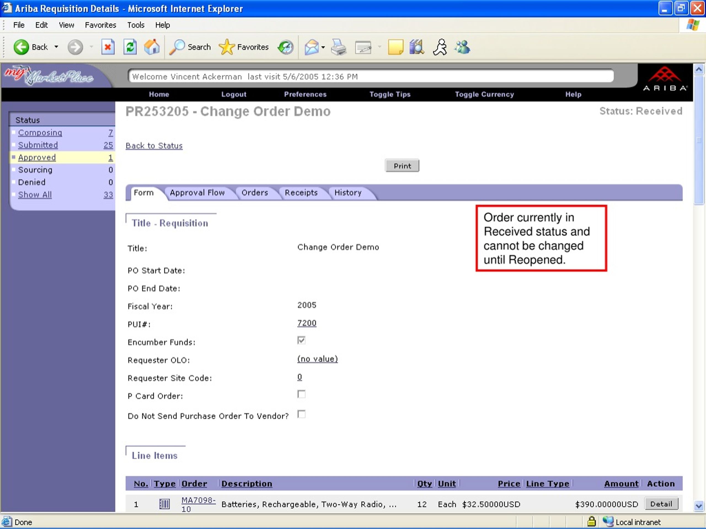Click the Messenger people icon
Viewport: 706px width, 529px height.
[462, 47]
